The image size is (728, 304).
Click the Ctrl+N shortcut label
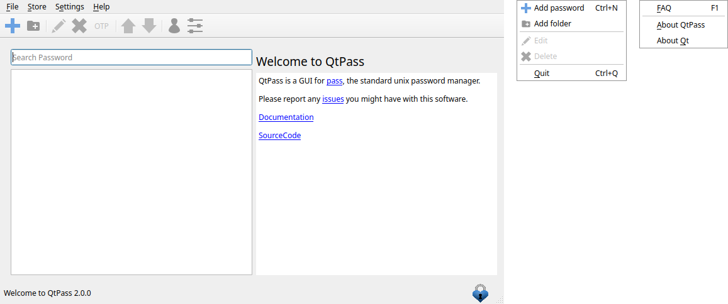[x=607, y=8]
